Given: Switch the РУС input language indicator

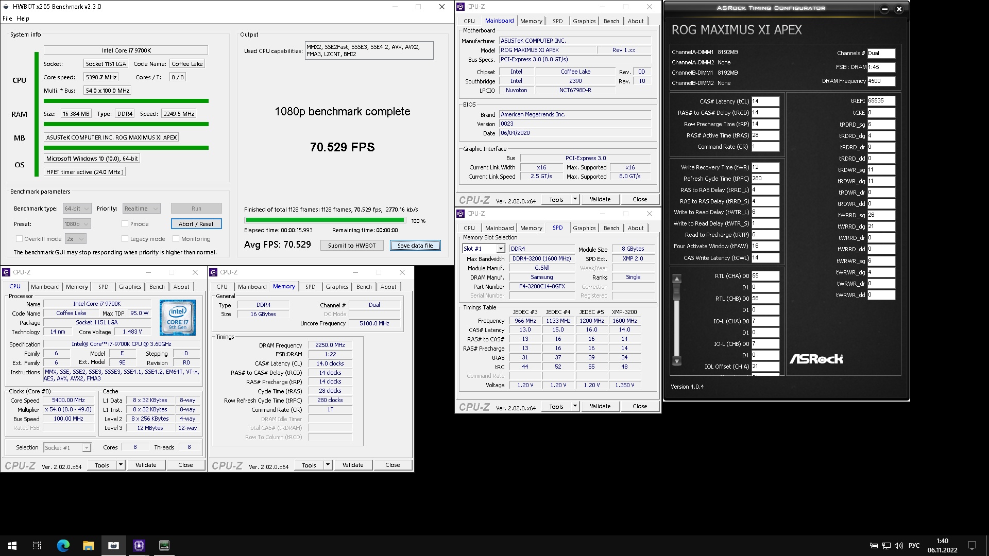Looking at the screenshot, I should 914,546.
